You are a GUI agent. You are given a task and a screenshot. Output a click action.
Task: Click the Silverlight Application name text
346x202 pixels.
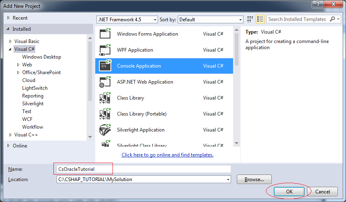[x=140, y=130]
